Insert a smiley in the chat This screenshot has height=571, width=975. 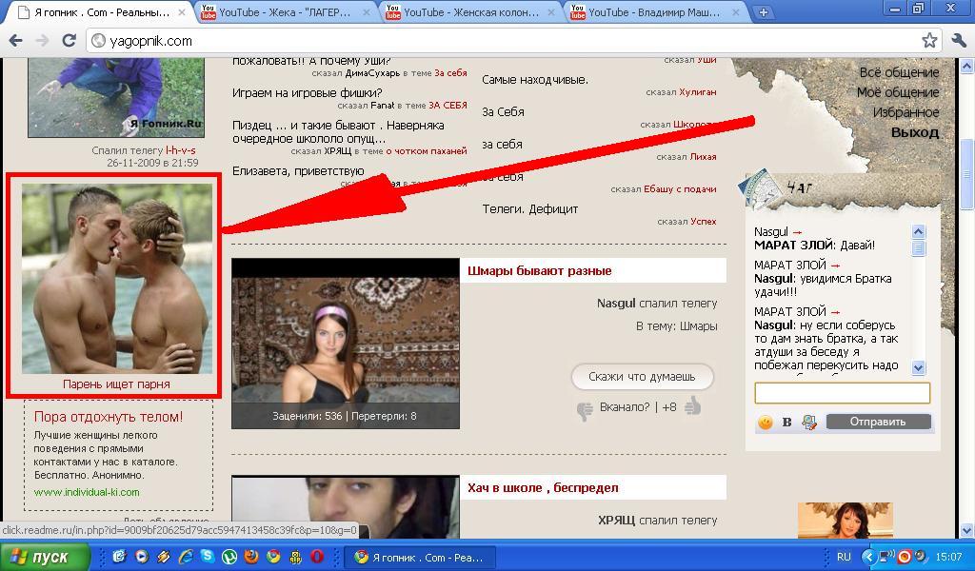[765, 422]
